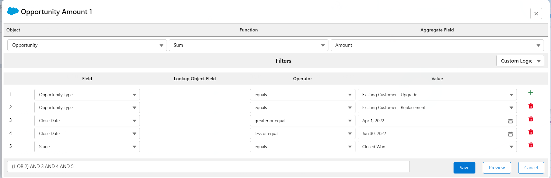Delete filter row 2 with trash icon
551x178 pixels.
coord(530,106)
